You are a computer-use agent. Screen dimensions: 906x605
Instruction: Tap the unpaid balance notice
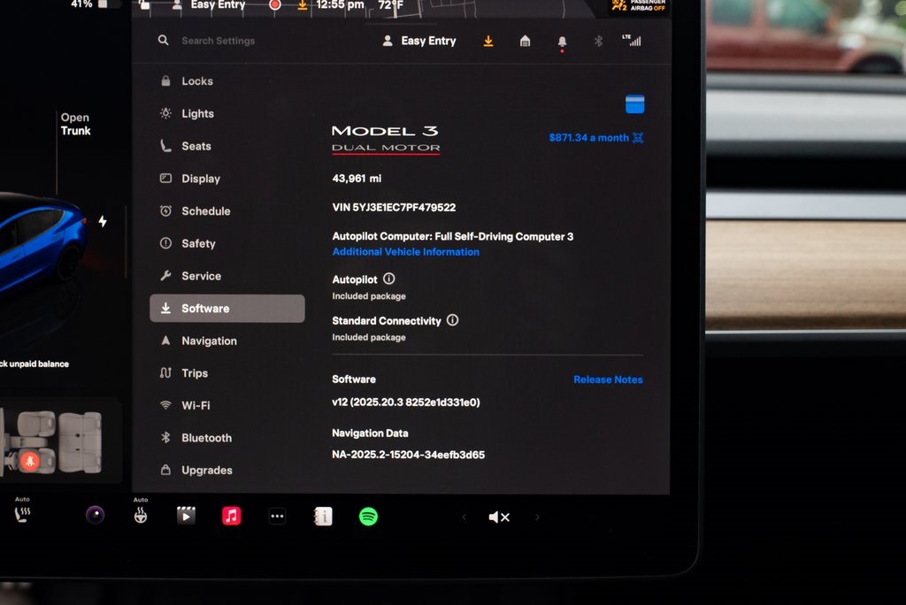click(35, 364)
